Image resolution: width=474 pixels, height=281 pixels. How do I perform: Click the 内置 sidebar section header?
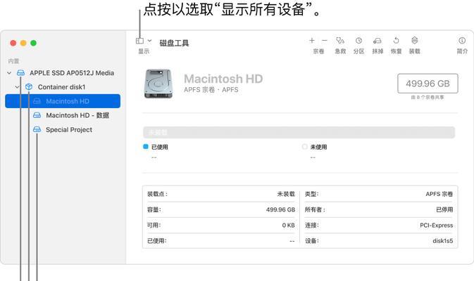point(13,61)
